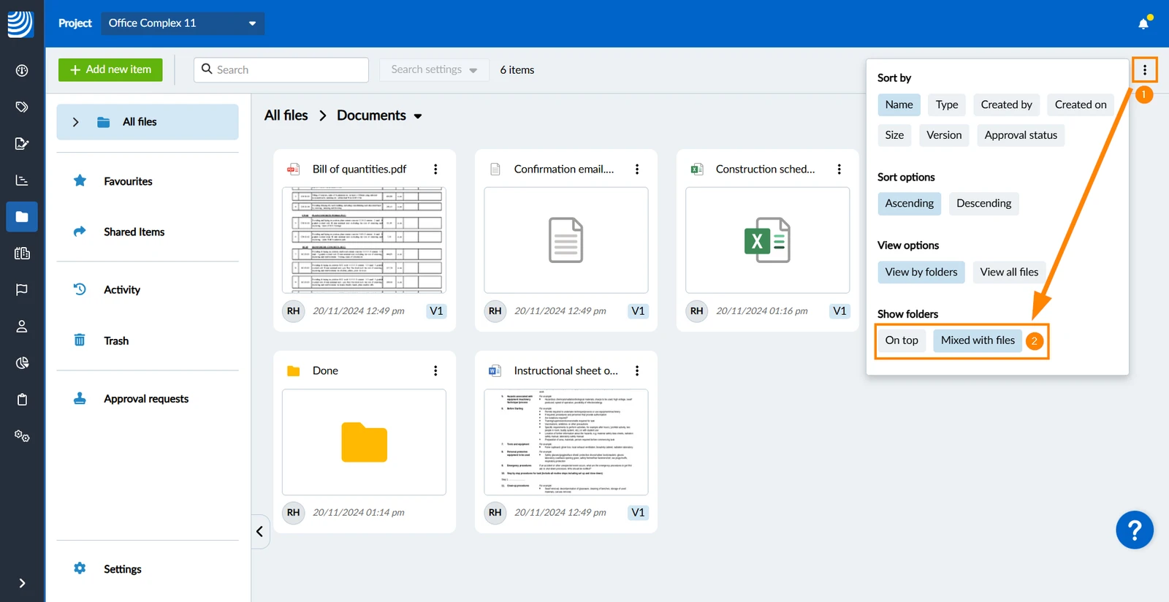Viewport: 1169px width, 602px height.
Task: Switch to View all files option
Action: [x=1009, y=272]
